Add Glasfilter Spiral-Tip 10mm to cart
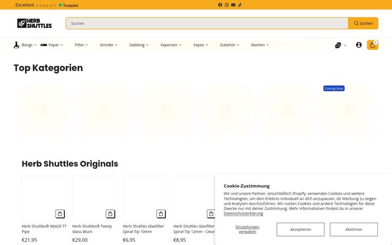The image size is (392, 245). 161,214
